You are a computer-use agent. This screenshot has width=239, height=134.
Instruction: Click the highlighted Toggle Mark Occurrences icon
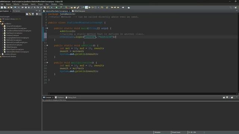click(86, 7)
